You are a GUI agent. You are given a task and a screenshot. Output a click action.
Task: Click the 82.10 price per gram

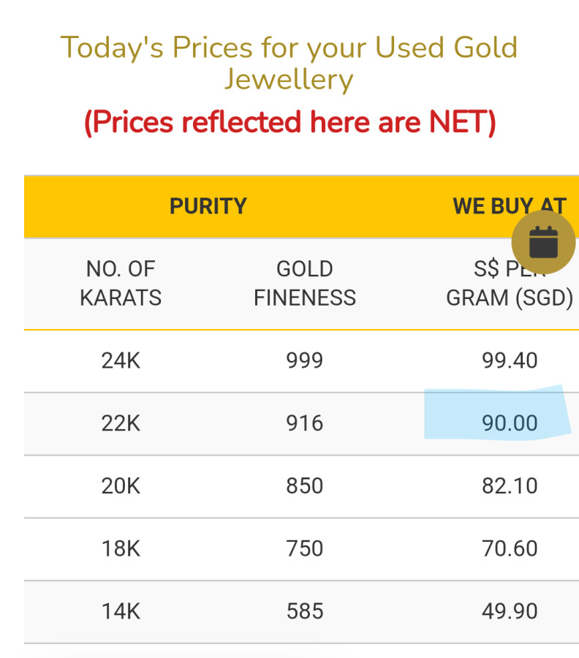point(510,486)
